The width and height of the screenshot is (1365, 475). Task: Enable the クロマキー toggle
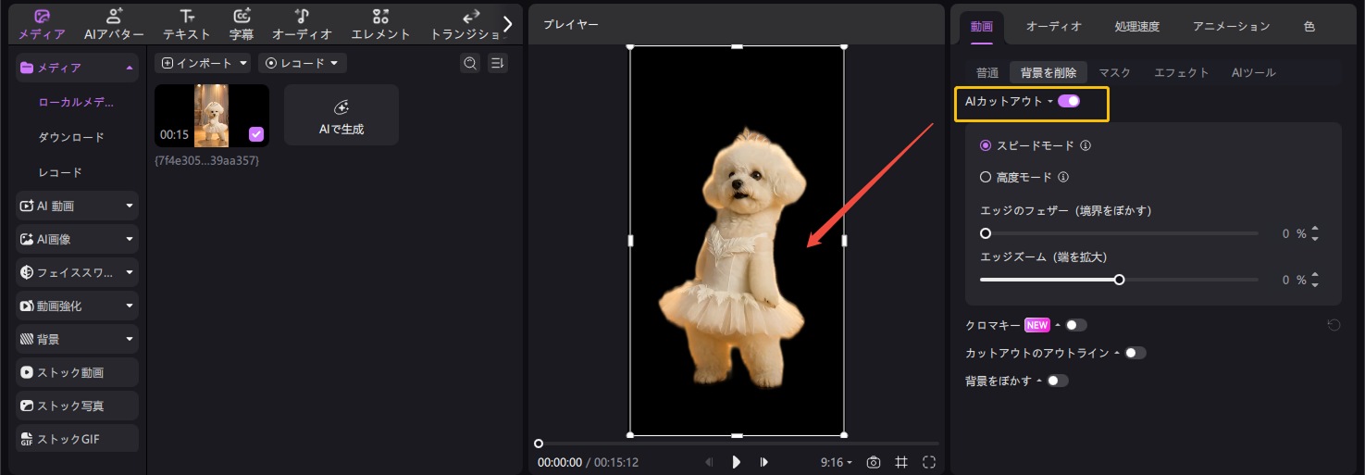1075,325
